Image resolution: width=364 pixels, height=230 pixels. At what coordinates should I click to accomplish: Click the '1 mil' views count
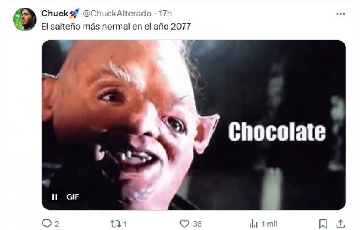269,224
